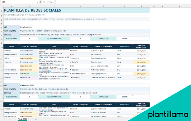Click the first COMPLECIÓN label cell
This screenshot has width=191, height=121.
[x=103, y=39]
